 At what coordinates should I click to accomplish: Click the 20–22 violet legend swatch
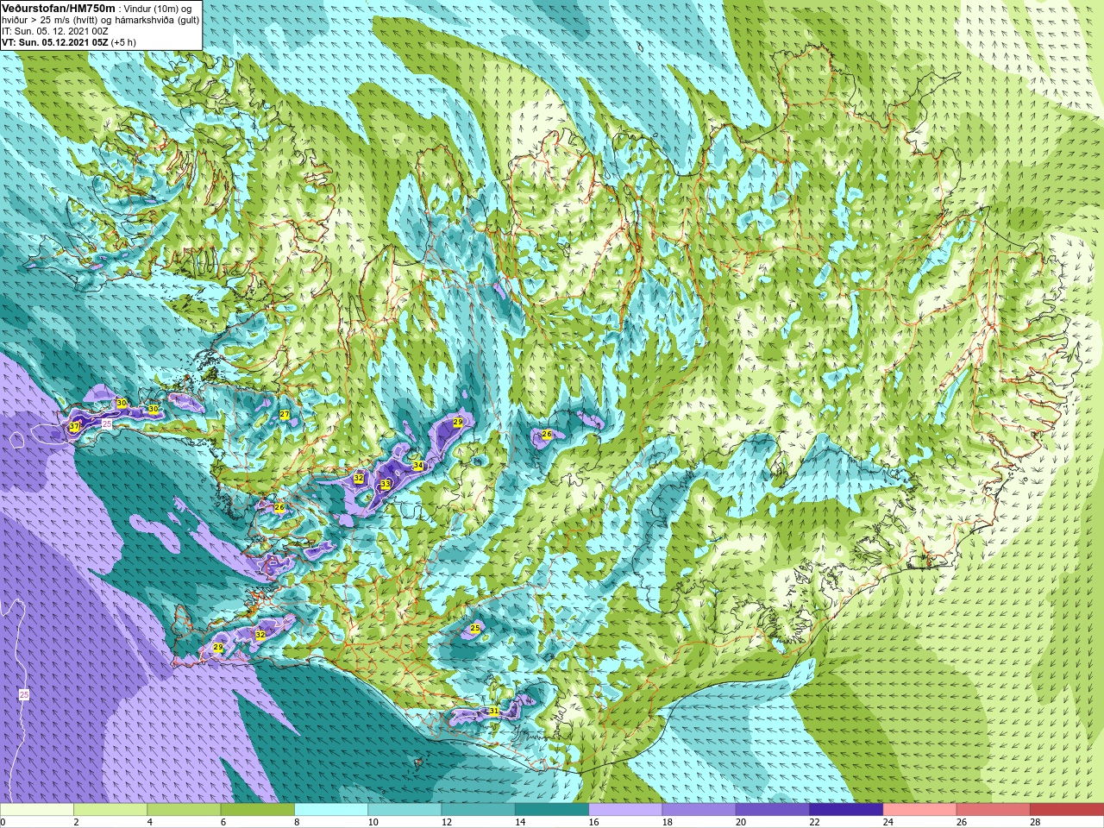(x=773, y=810)
